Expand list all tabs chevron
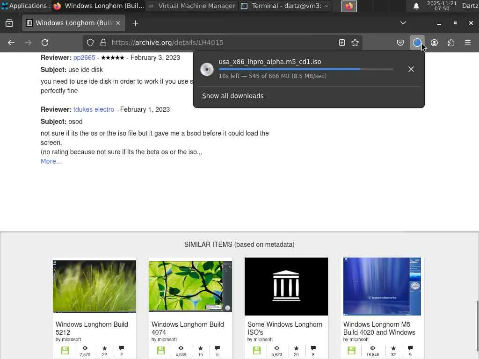479x359 pixels. (x=403, y=23)
